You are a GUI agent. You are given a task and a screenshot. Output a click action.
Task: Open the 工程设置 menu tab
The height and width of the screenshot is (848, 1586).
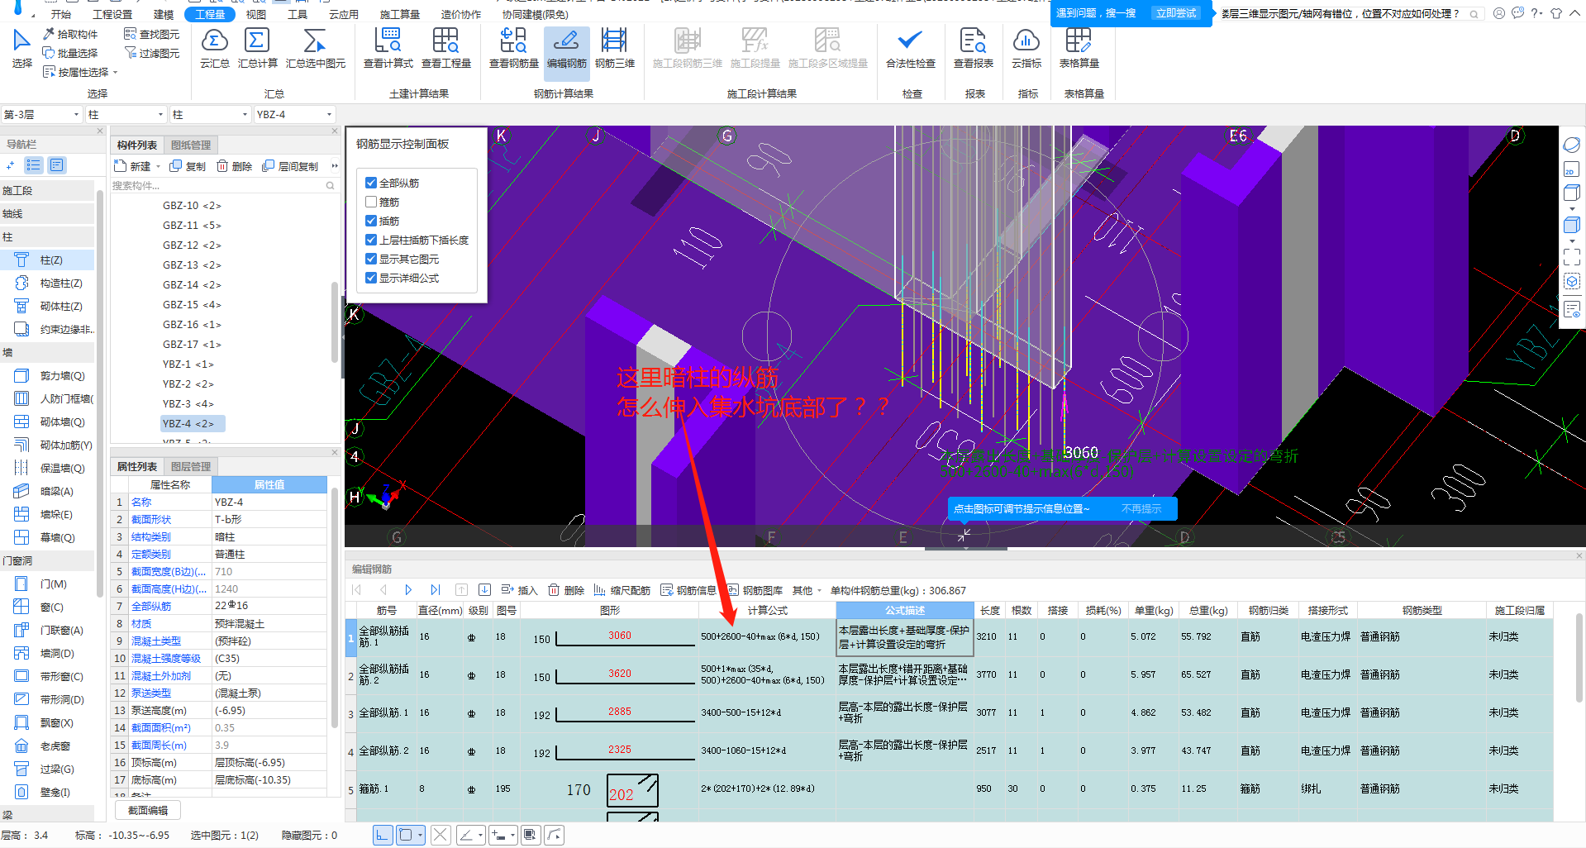pos(112,14)
